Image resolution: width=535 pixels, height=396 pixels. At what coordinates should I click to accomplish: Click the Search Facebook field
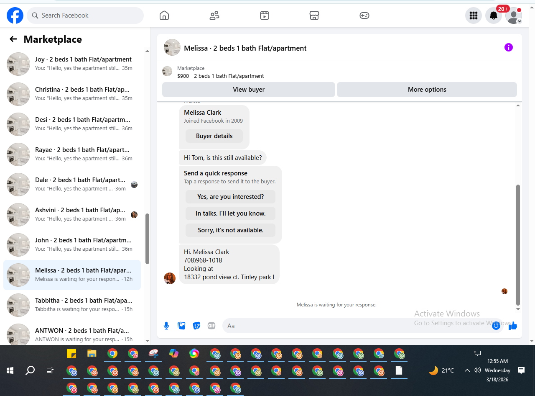pyautogui.click(x=85, y=15)
